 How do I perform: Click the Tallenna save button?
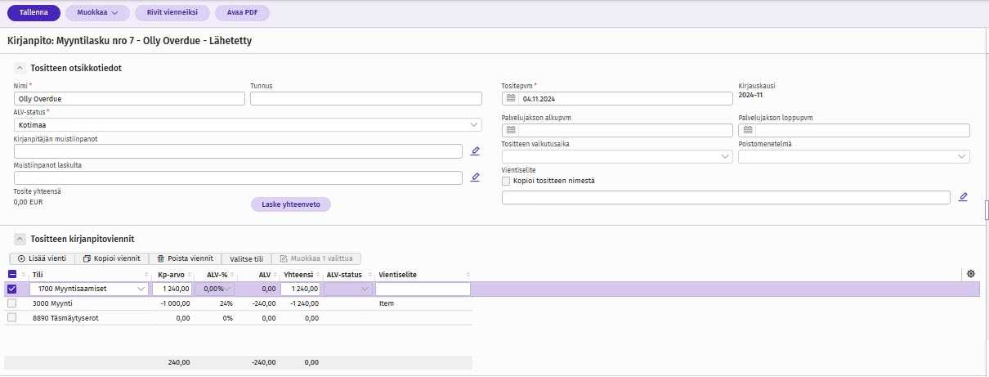[34, 13]
